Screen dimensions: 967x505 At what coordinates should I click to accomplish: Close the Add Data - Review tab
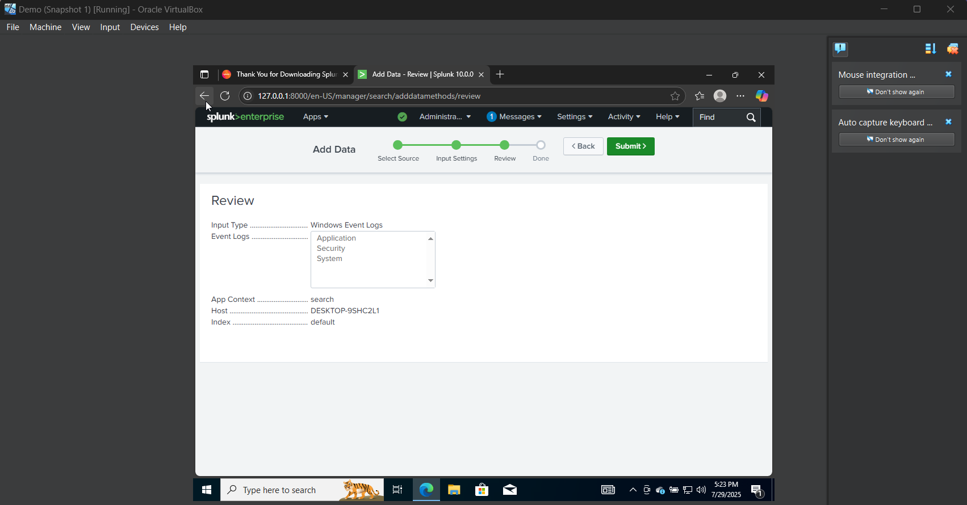(482, 74)
